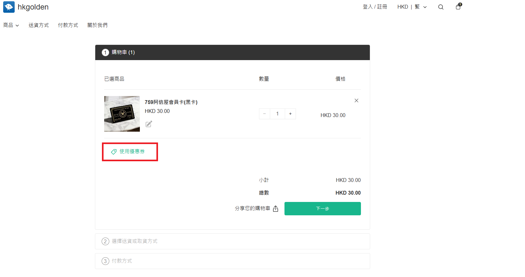Open the 付款方式 nav menu item
Viewport: 525px width, 277px height.
tap(68, 25)
